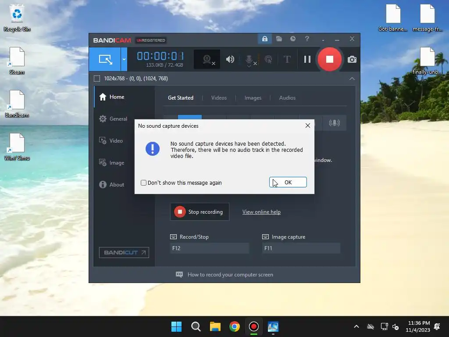Select the Got-banne... desktop file
449x337 pixels.
click(x=392, y=18)
